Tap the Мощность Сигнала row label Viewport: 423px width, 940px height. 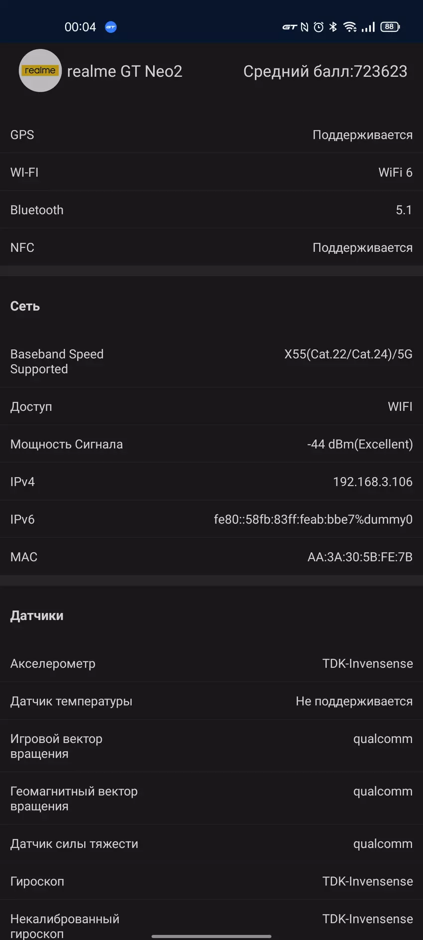pyautogui.click(x=66, y=444)
